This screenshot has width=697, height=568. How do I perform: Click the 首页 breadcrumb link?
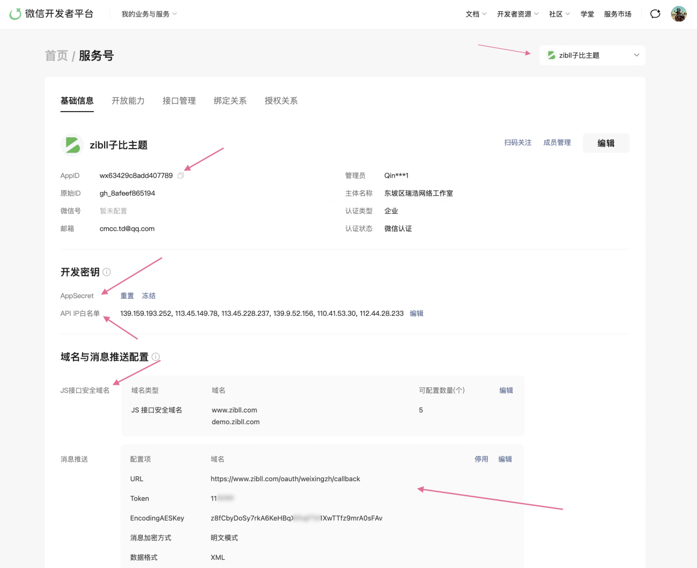[56, 55]
